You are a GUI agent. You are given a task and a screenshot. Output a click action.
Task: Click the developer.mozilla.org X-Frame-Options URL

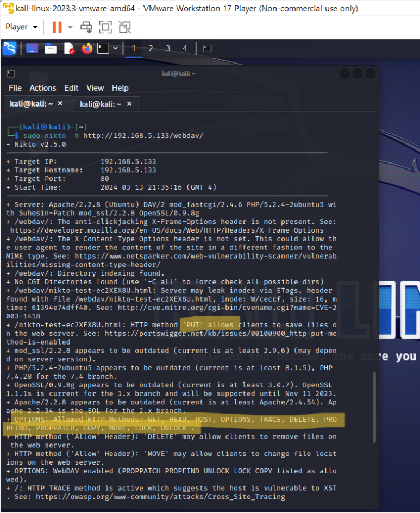click(x=167, y=230)
